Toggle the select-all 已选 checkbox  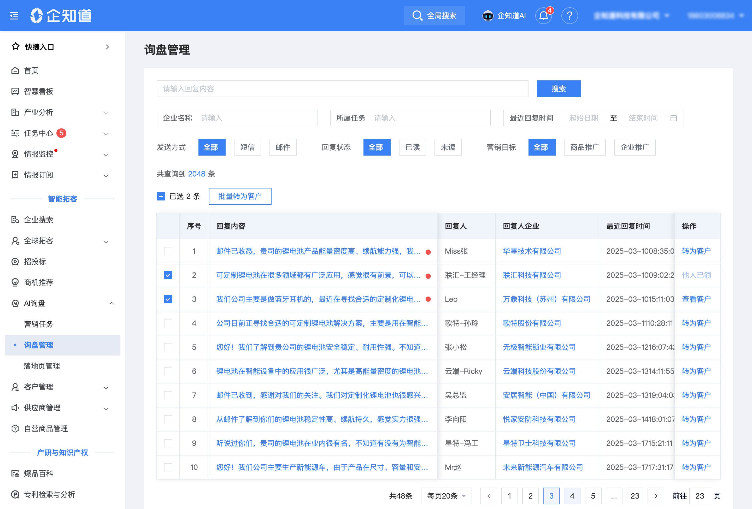pyautogui.click(x=161, y=196)
